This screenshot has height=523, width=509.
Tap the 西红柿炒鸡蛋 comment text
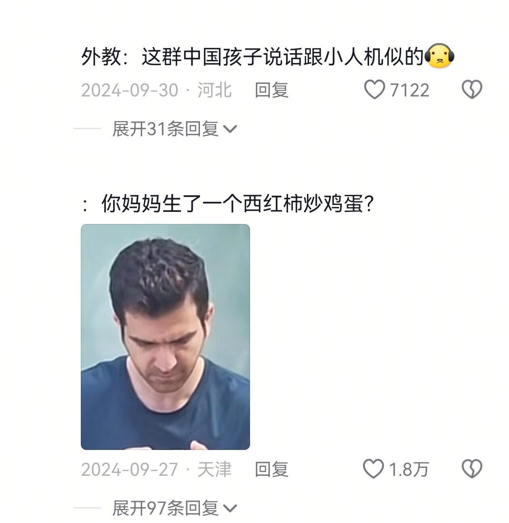[x=227, y=203]
